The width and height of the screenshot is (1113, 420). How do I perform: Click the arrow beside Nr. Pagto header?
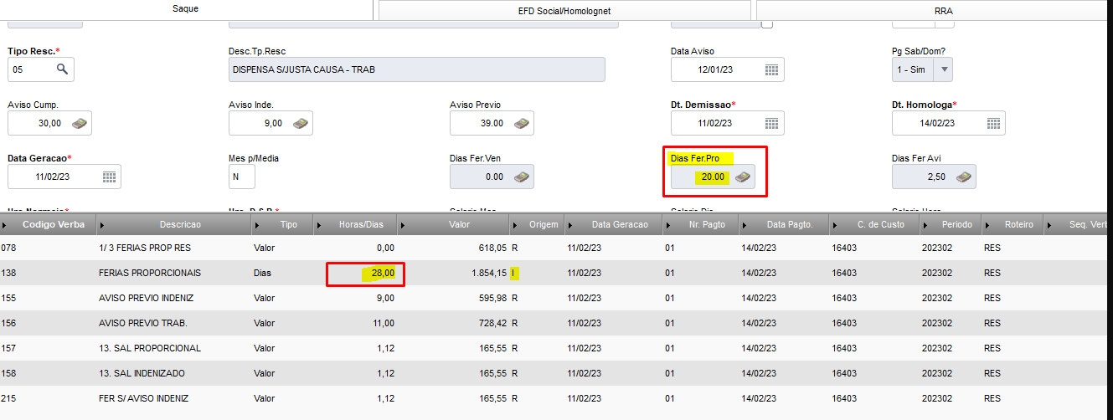click(669, 224)
